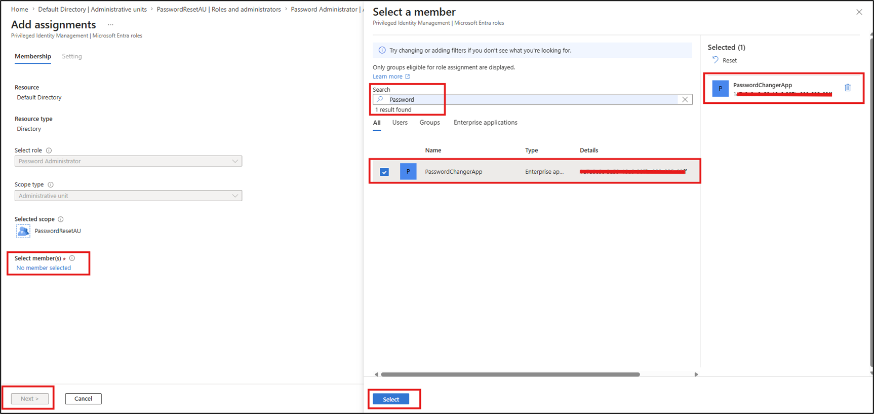The image size is (874, 414).
Task: Switch to the Setting tab
Action: [72, 56]
